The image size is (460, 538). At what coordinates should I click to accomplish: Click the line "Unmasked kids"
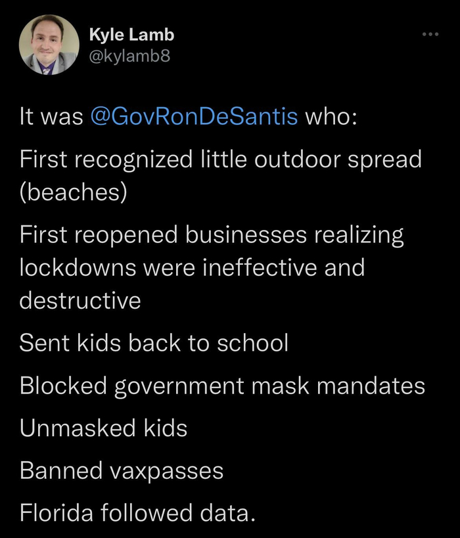[103, 428]
